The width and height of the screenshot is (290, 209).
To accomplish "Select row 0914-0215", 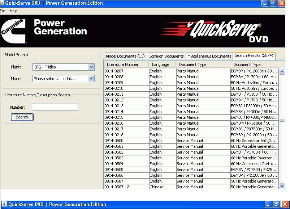I will [x=191, y=117].
